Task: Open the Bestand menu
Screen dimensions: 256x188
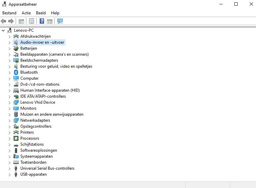Action: pyautogui.click(x=9, y=13)
